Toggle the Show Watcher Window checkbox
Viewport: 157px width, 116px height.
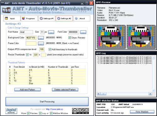point(51,113)
